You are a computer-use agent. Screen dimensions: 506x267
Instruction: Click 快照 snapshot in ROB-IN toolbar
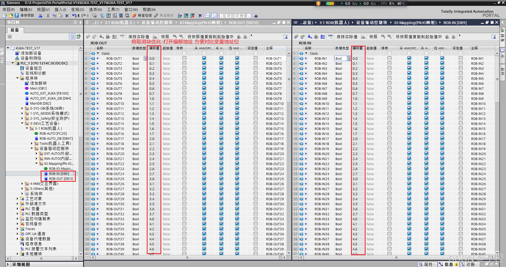[x=373, y=37]
